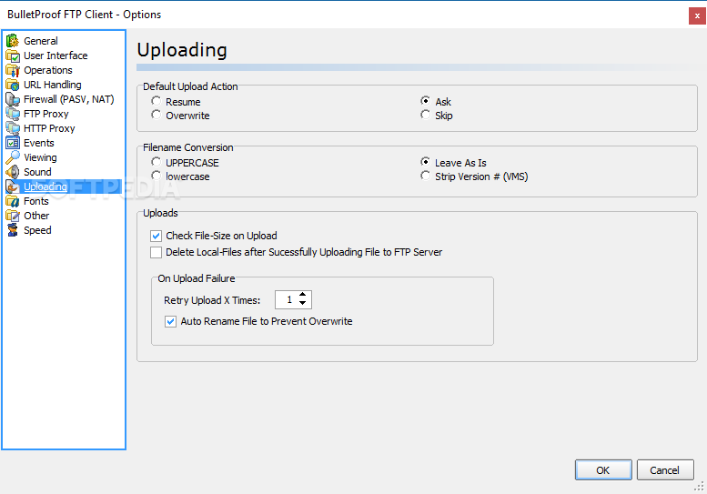The height and width of the screenshot is (494, 707).
Task: Select Overwrite as default upload action
Action: tap(156, 115)
